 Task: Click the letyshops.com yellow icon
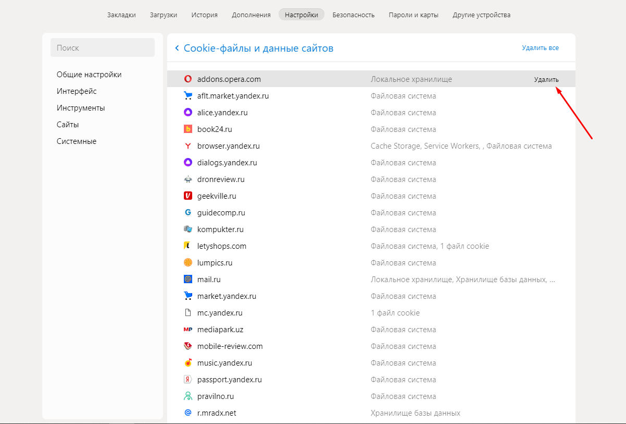[x=188, y=246]
